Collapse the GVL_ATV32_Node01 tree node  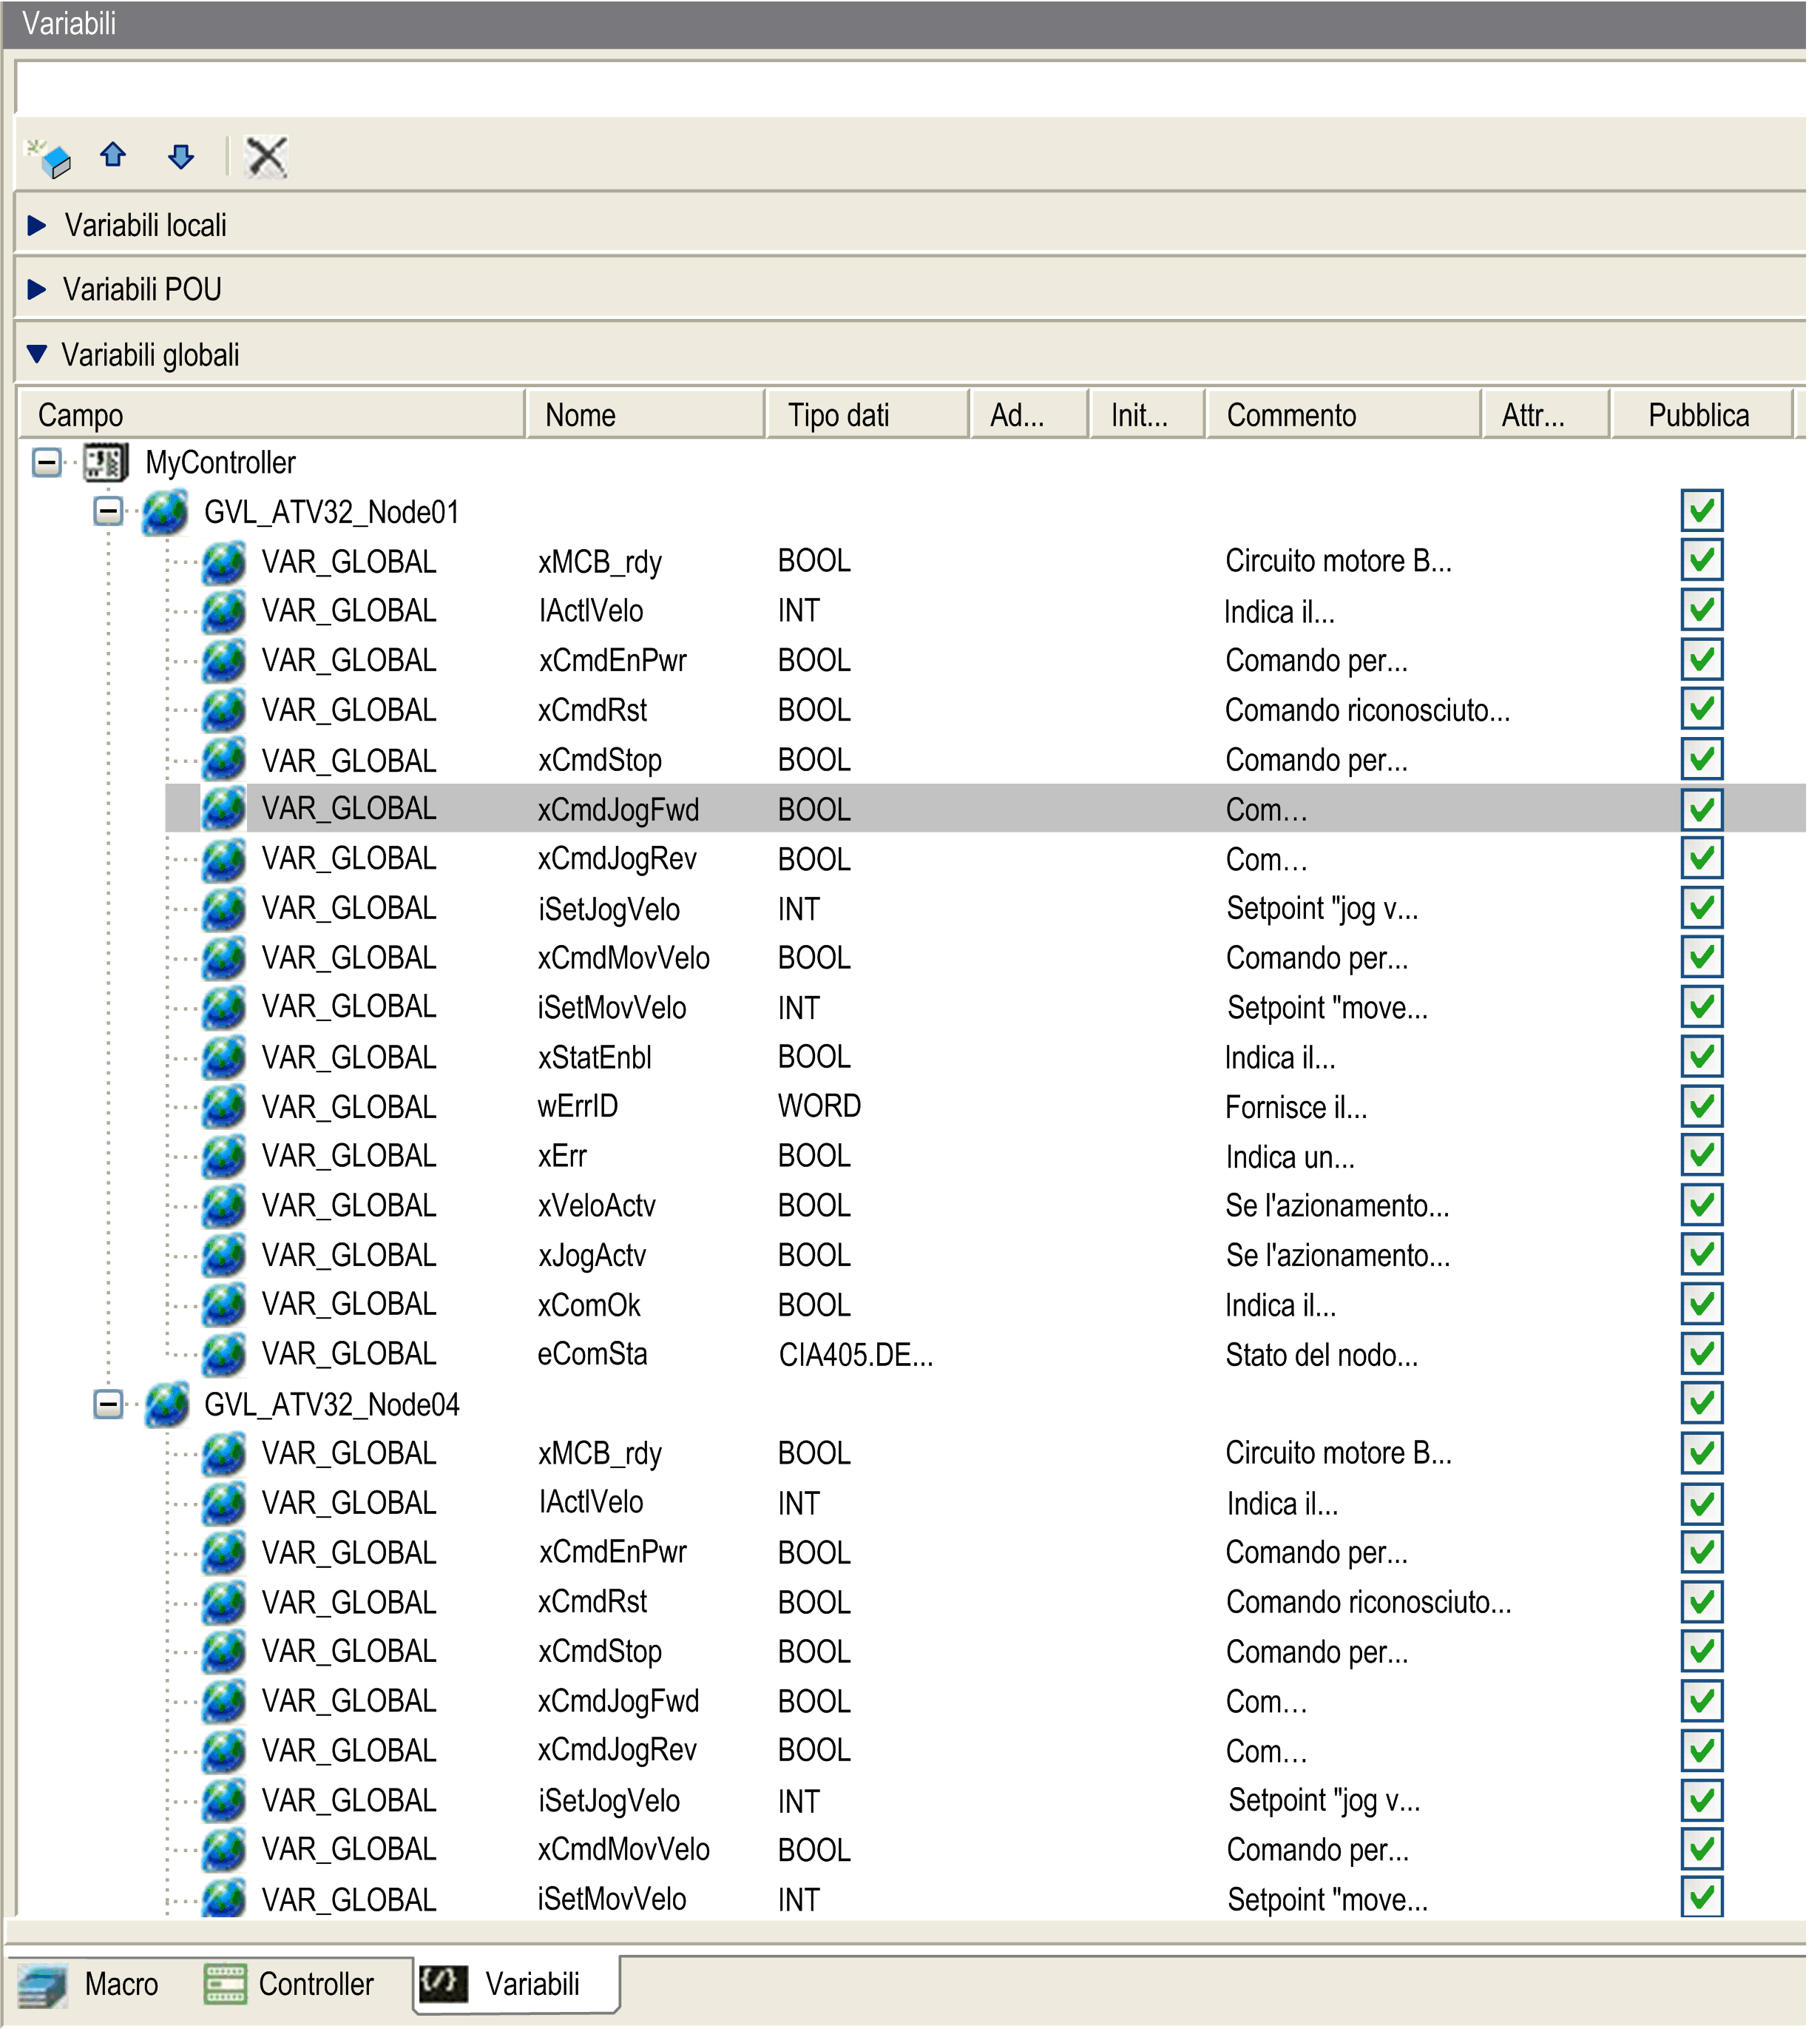tap(108, 512)
